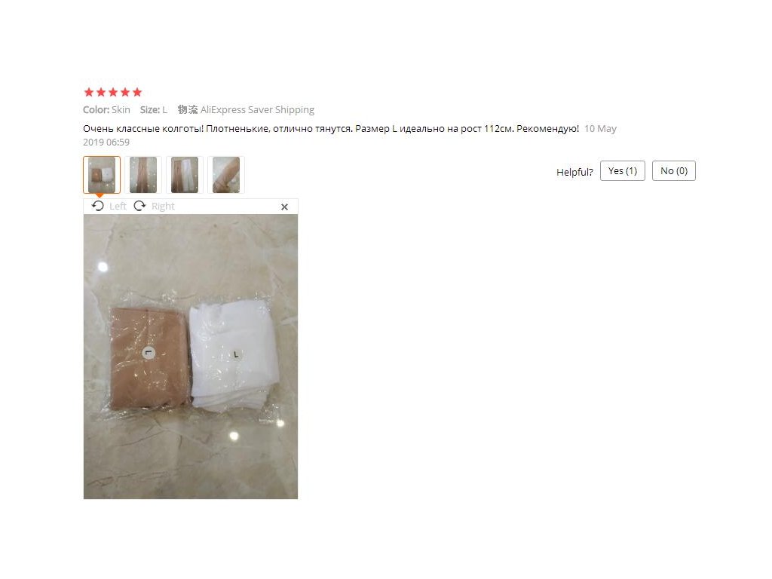Screen dimensions: 772x579
Task: Mark review helpful with Yes (1)
Action: pyautogui.click(x=622, y=171)
